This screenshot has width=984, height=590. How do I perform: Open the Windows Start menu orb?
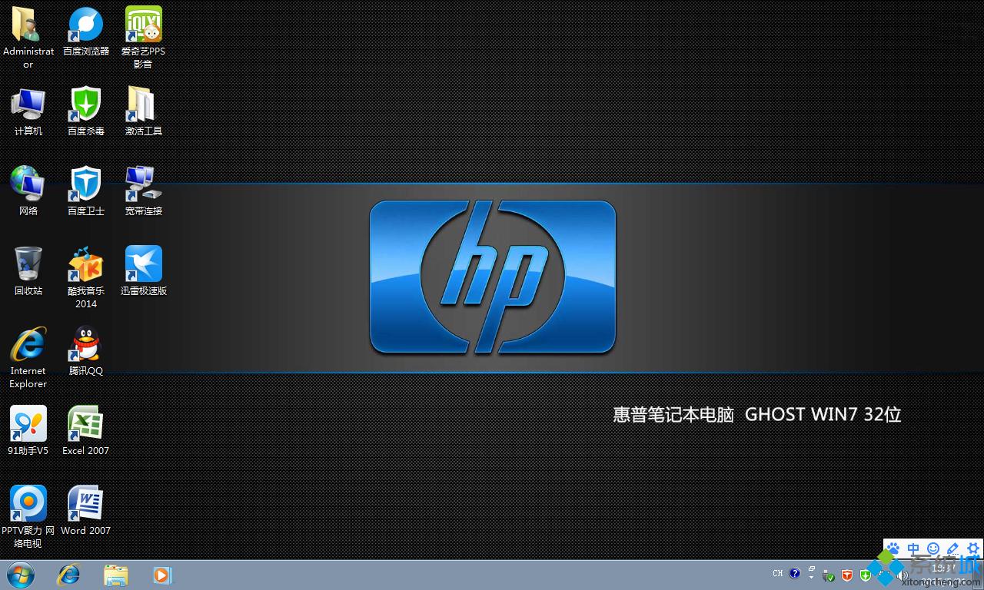click(21, 575)
